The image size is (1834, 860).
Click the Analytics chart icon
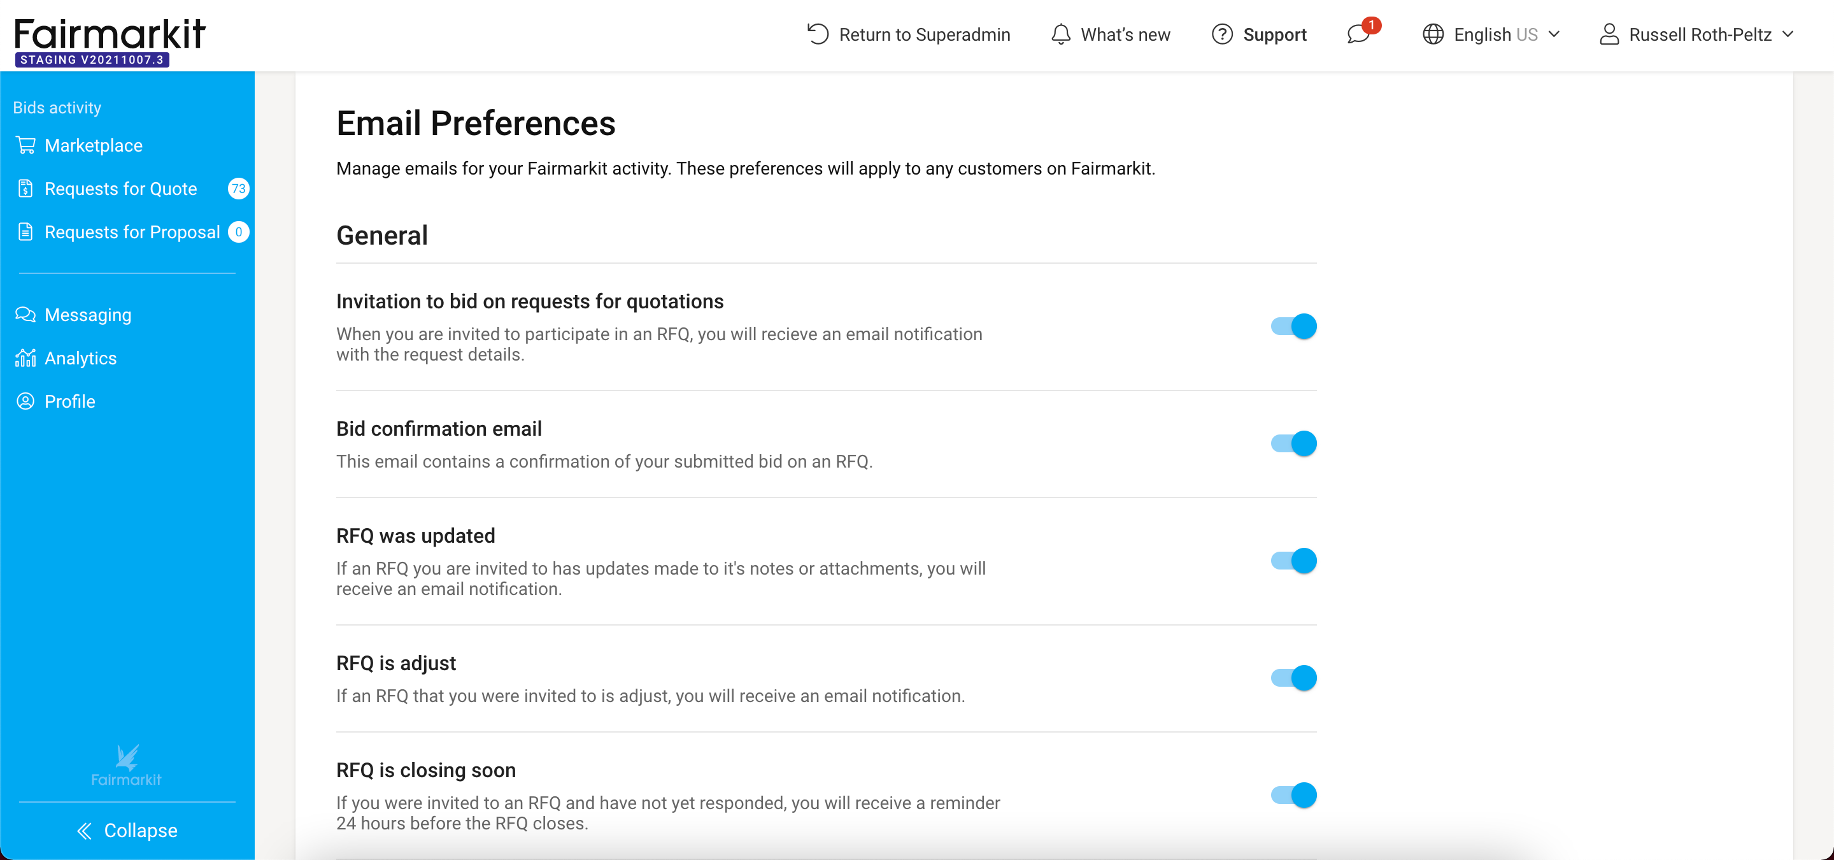(x=25, y=358)
